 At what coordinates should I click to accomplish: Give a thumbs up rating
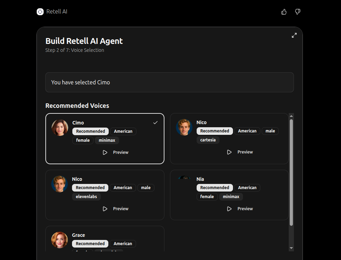tap(284, 12)
